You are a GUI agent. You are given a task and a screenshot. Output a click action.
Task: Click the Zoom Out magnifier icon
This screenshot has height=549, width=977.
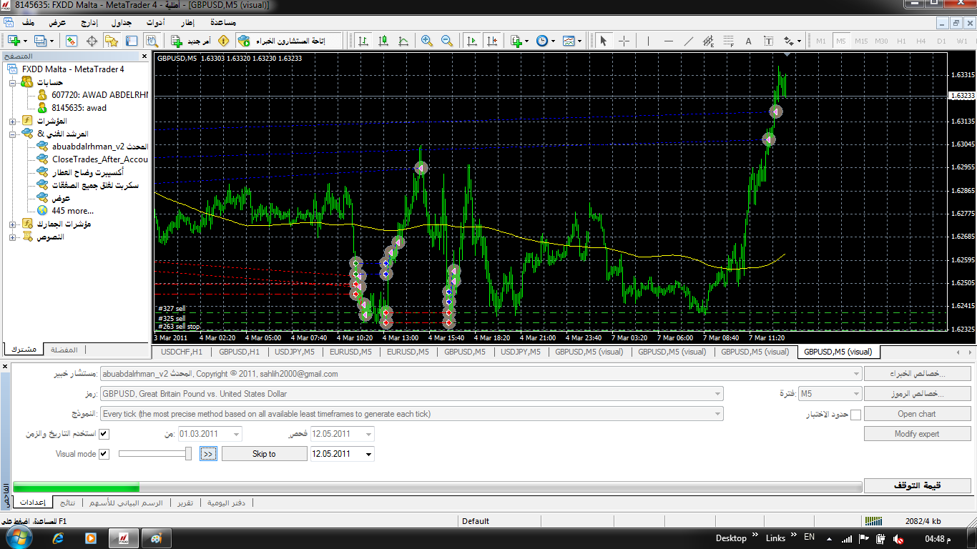click(447, 41)
